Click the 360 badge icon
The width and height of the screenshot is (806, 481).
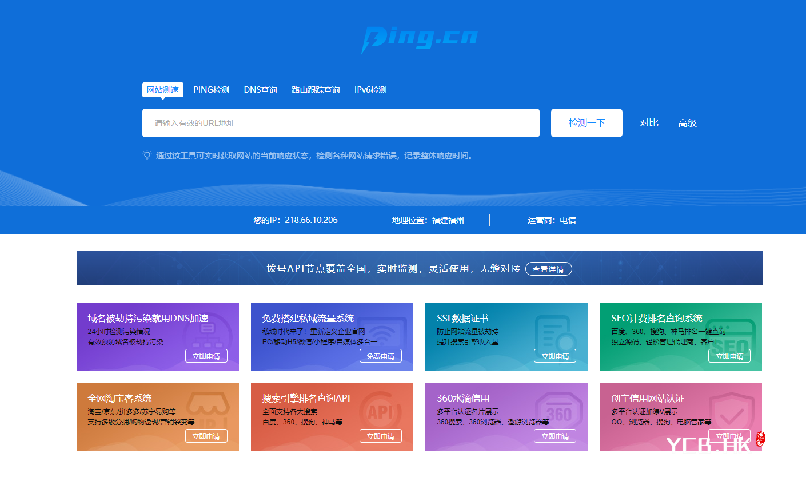[x=558, y=412]
